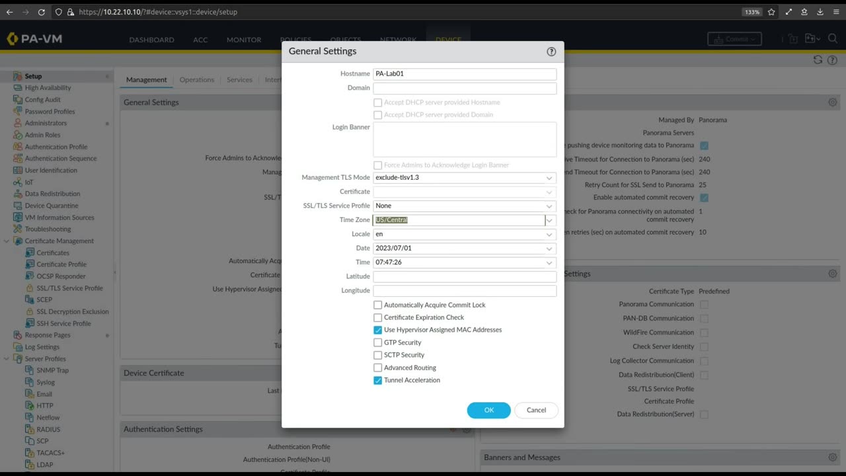Toggle Force Admins to Acknowledge Login Banner
Image resolution: width=846 pixels, height=476 pixels.
(378, 165)
